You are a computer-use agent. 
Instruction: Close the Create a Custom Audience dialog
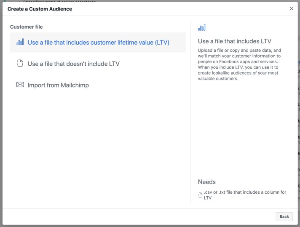click(291, 9)
